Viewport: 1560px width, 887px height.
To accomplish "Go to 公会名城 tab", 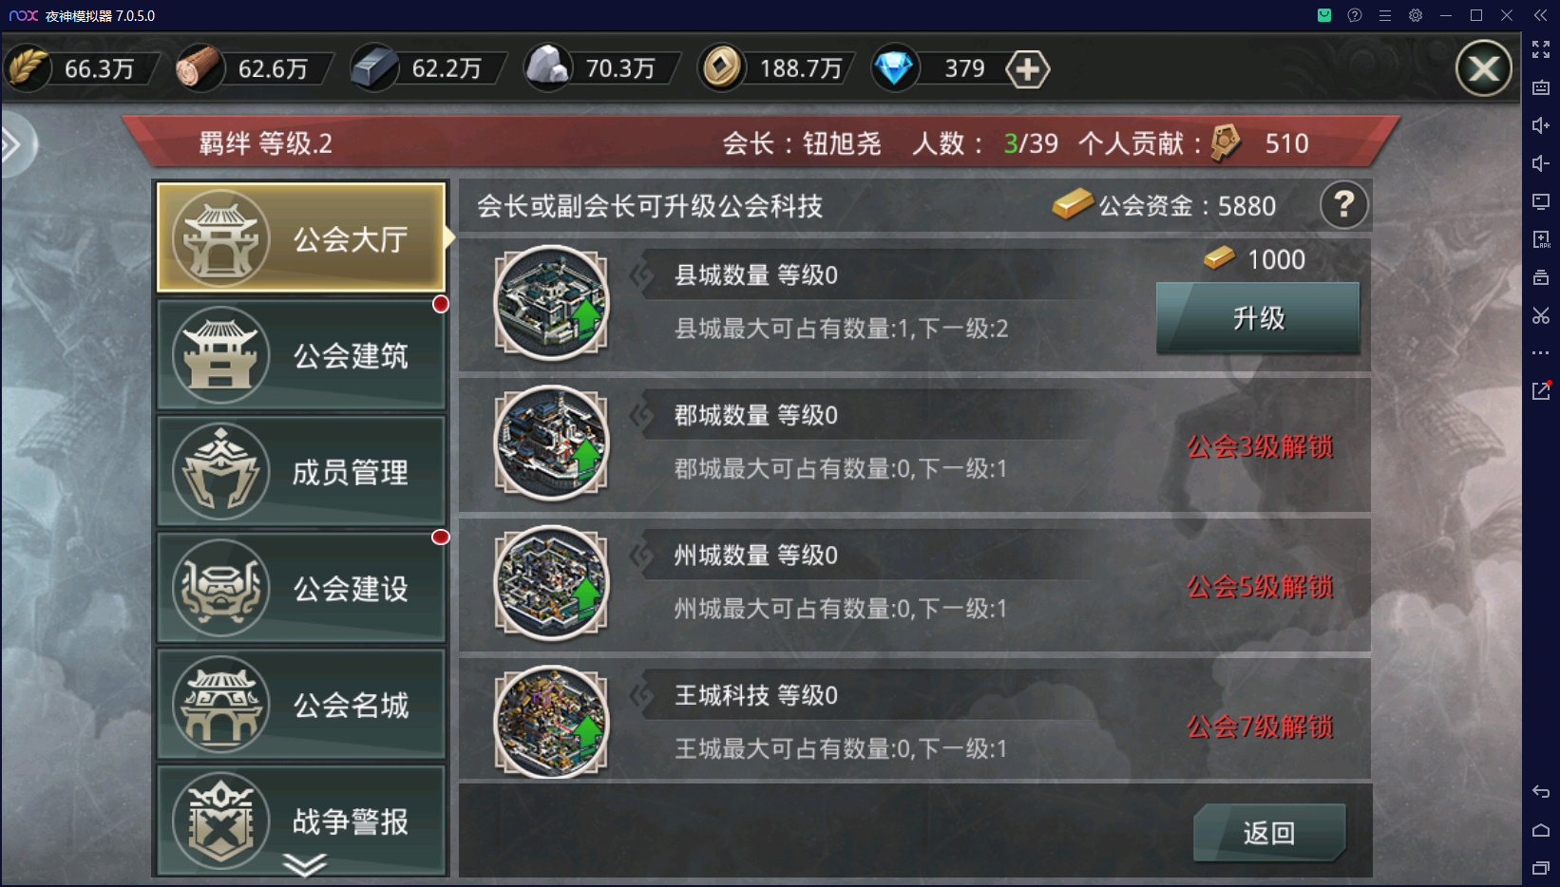I will point(301,705).
